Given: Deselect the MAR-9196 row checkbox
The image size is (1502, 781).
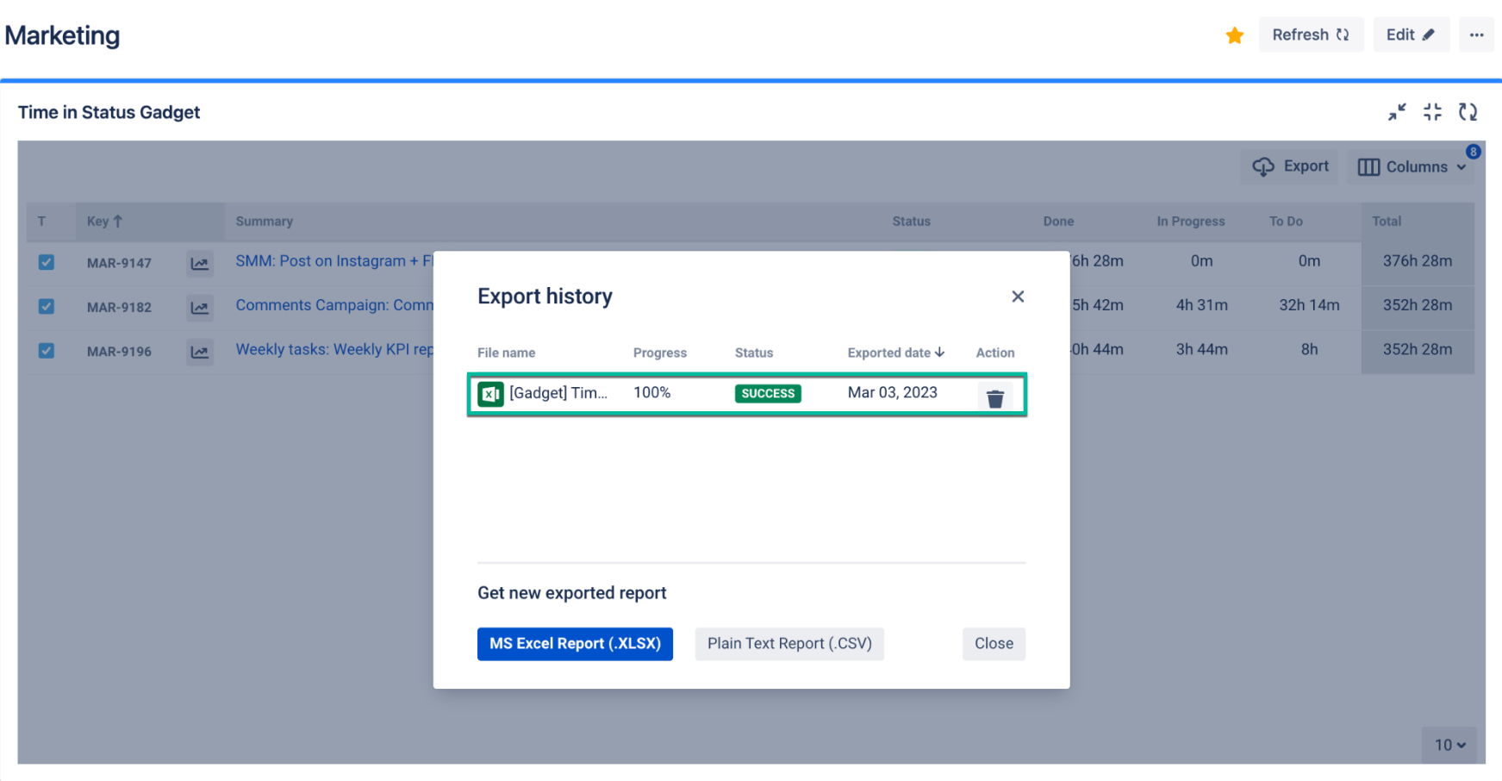Looking at the screenshot, I should (47, 351).
